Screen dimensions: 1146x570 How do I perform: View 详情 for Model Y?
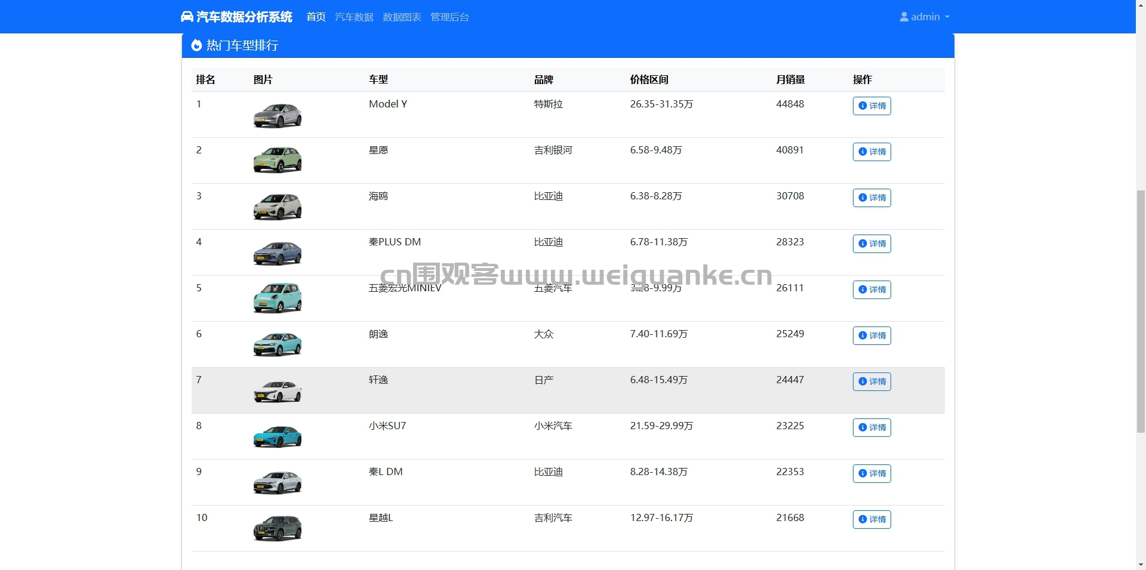(x=871, y=106)
